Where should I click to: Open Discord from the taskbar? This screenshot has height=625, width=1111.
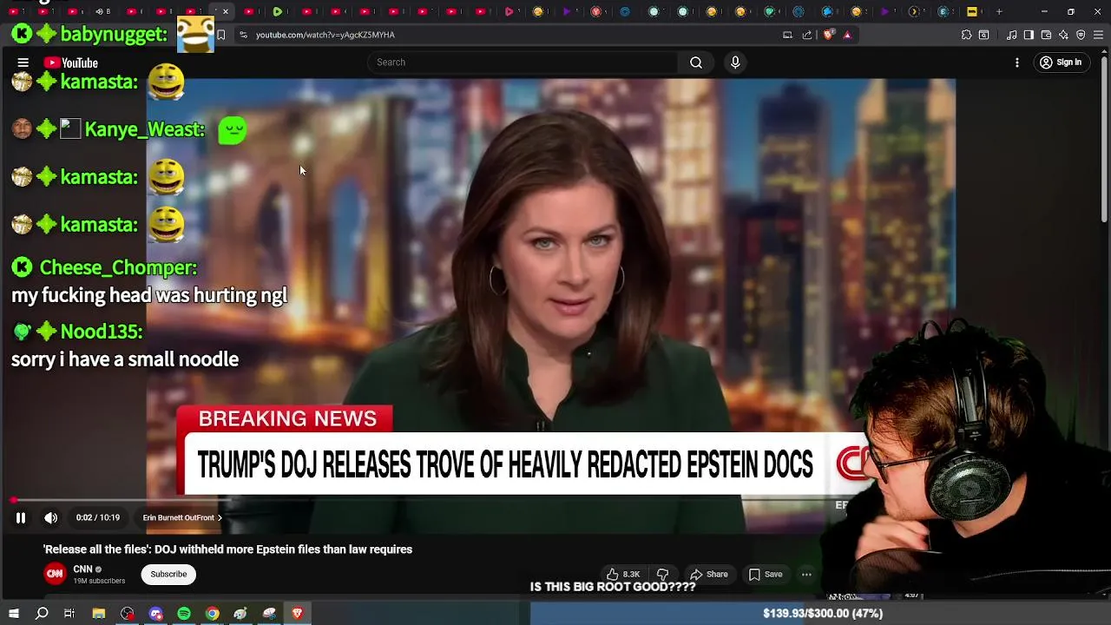[156, 614]
